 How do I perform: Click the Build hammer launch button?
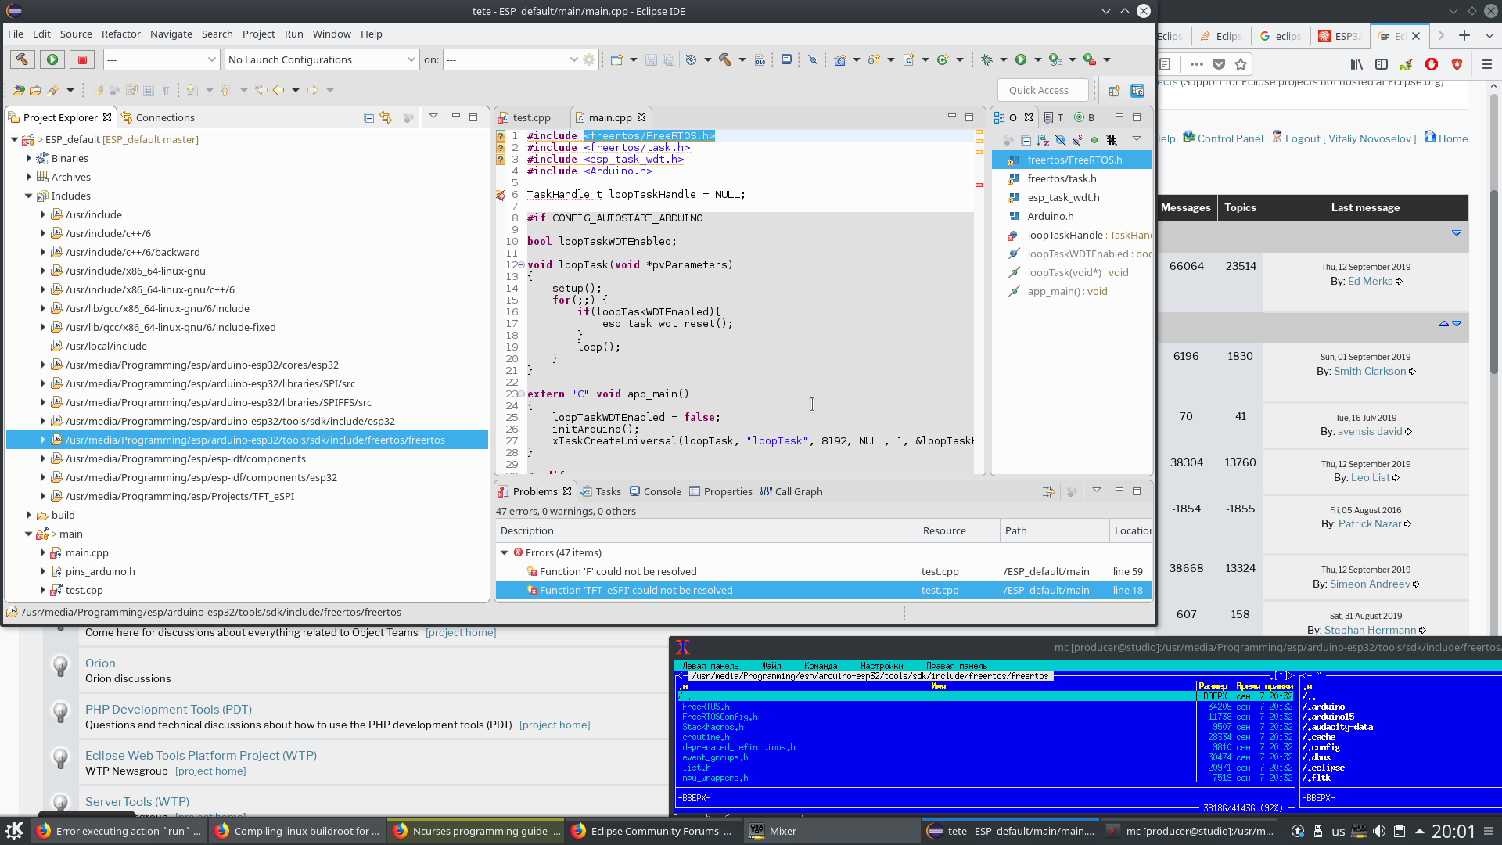click(x=22, y=59)
